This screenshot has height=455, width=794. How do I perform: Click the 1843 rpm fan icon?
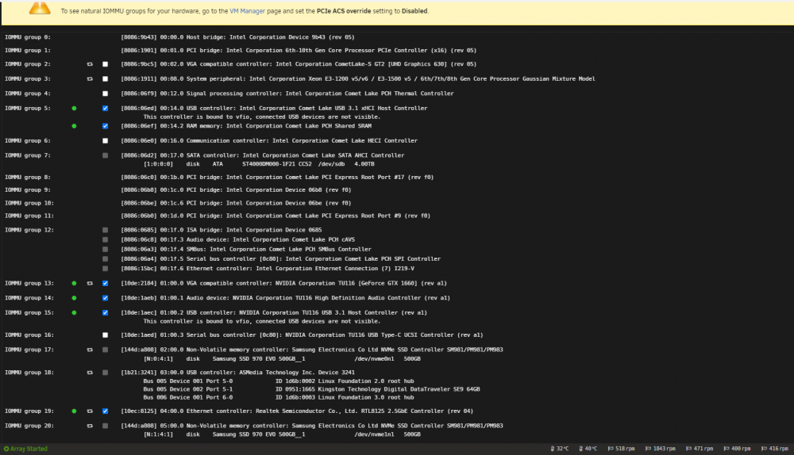648,449
